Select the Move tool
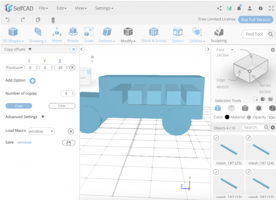Image resolution: width=276 pixels, height=200 pixels. point(57,34)
